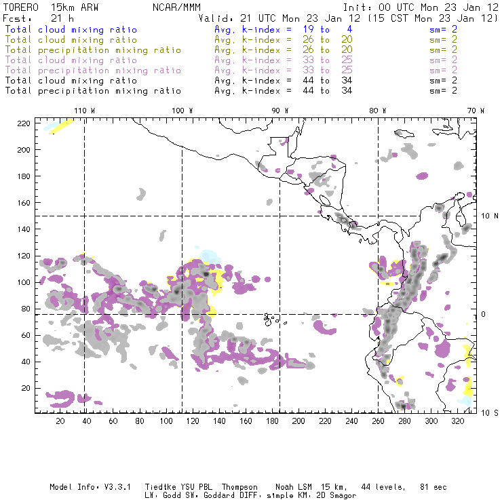Click the "110 W" longitude label
Viewport: 502px width, 502px height.
click(85, 111)
